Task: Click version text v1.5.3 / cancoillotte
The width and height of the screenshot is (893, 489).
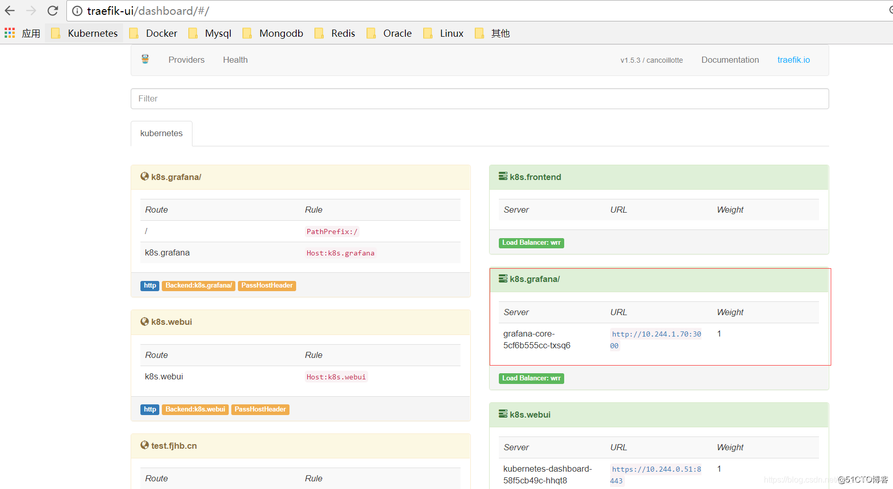Action: (651, 60)
